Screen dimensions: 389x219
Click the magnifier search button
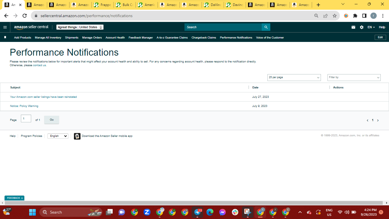point(266,27)
